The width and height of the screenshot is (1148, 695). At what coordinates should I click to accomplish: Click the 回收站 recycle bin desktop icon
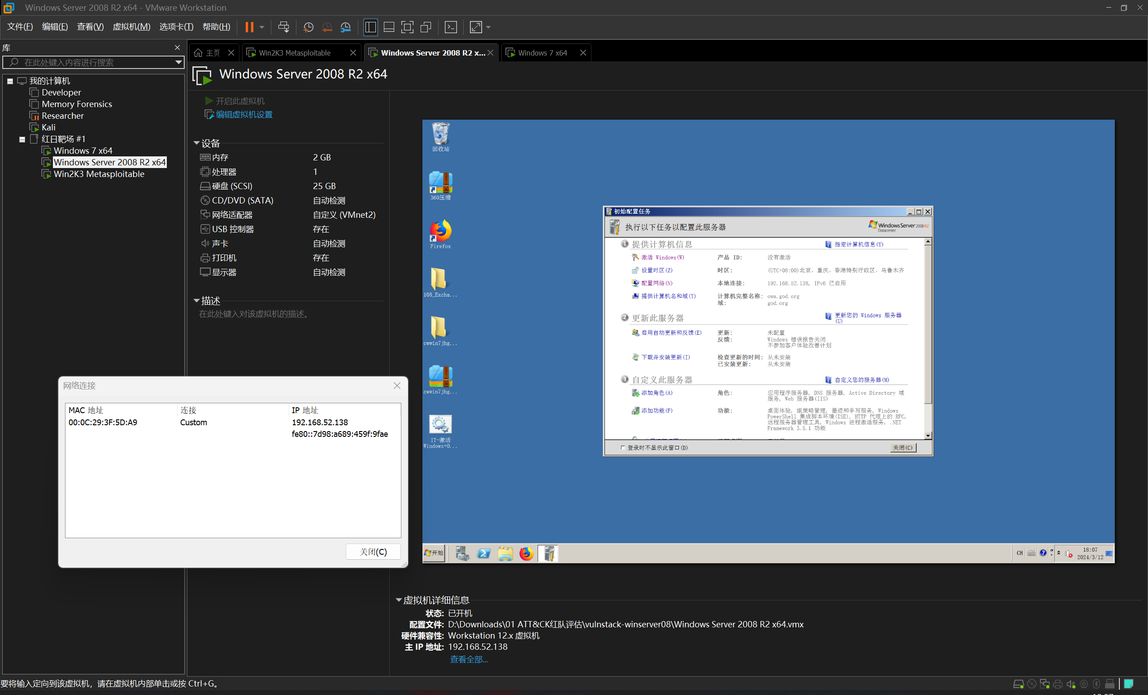pos(440,137)
